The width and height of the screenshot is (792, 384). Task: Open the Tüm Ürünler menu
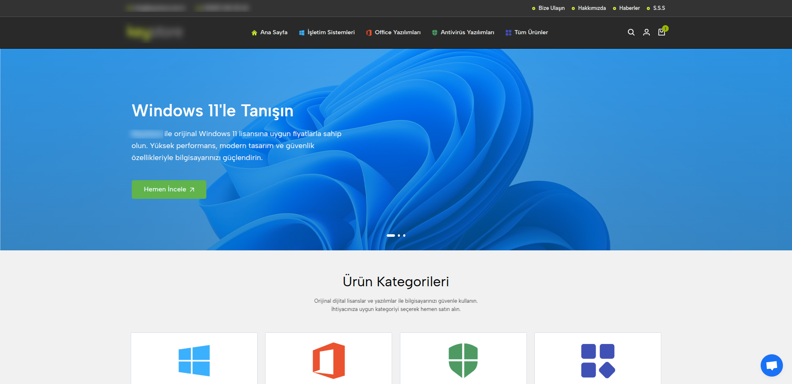tap(527, 32)
